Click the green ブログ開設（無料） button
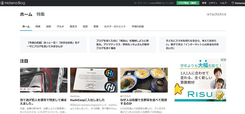245x114 pixels. [188, 3]
